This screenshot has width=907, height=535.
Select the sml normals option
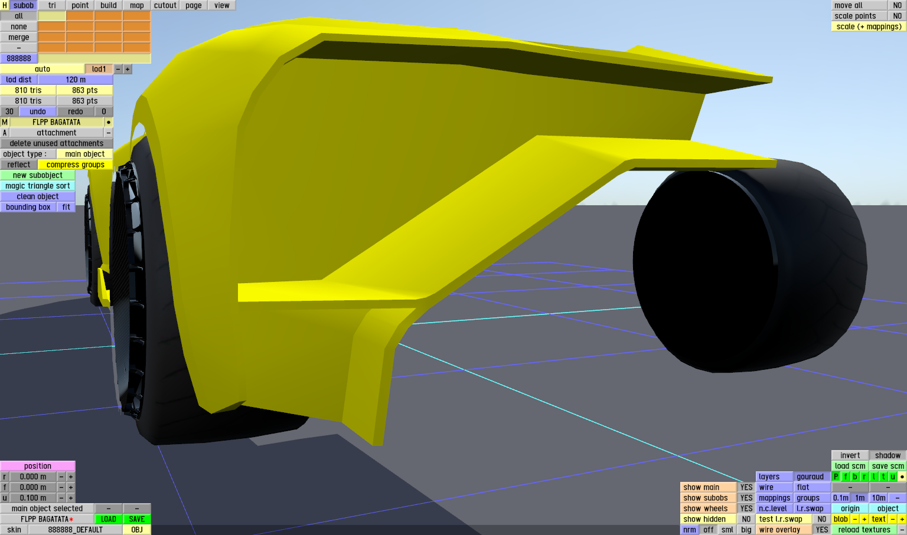[727, 530]
